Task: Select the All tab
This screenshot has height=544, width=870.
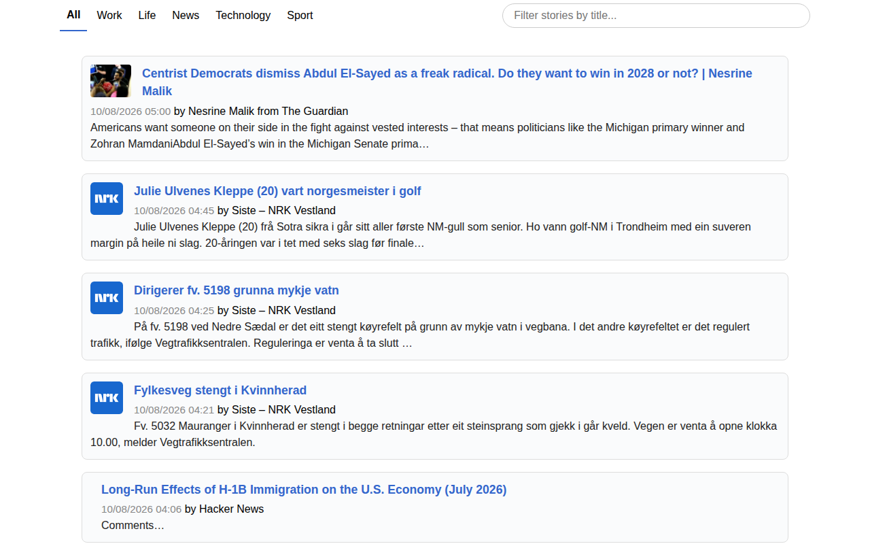Action: (73, 15)
